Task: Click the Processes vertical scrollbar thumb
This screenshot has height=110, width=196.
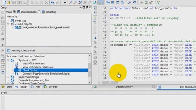Action: pos(90,70)
